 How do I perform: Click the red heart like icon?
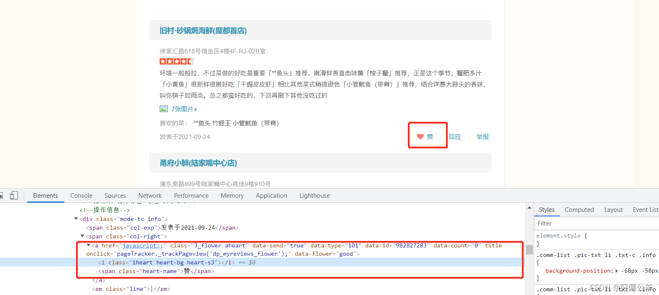click(420, 137)
